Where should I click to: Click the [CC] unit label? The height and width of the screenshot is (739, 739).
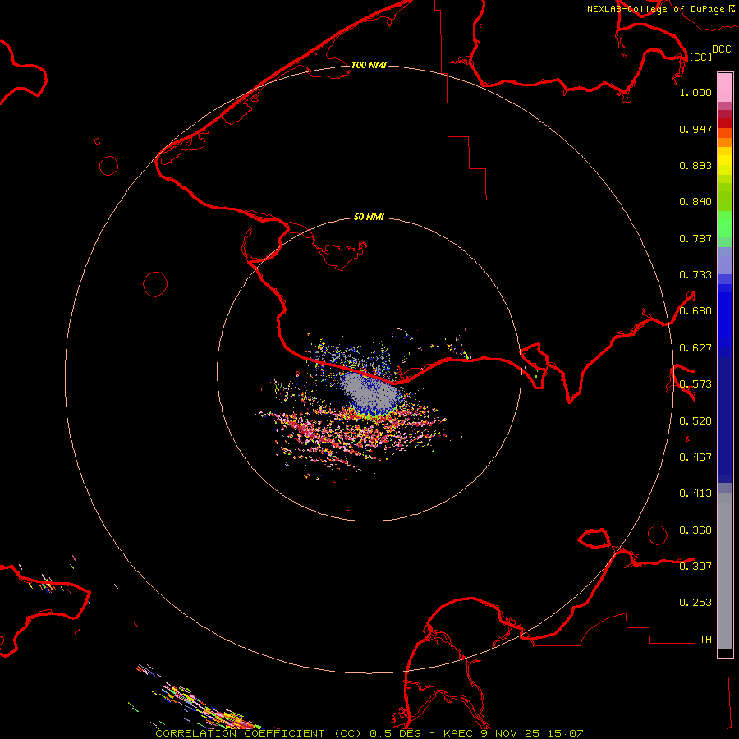click(x=700, y=57)
